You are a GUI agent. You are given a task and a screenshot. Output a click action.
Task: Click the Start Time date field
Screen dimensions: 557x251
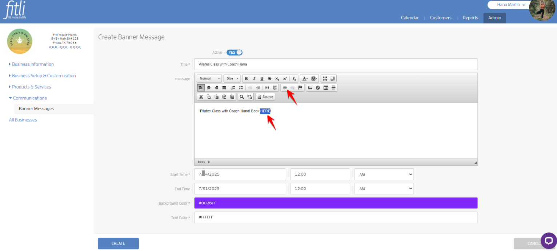240,174
